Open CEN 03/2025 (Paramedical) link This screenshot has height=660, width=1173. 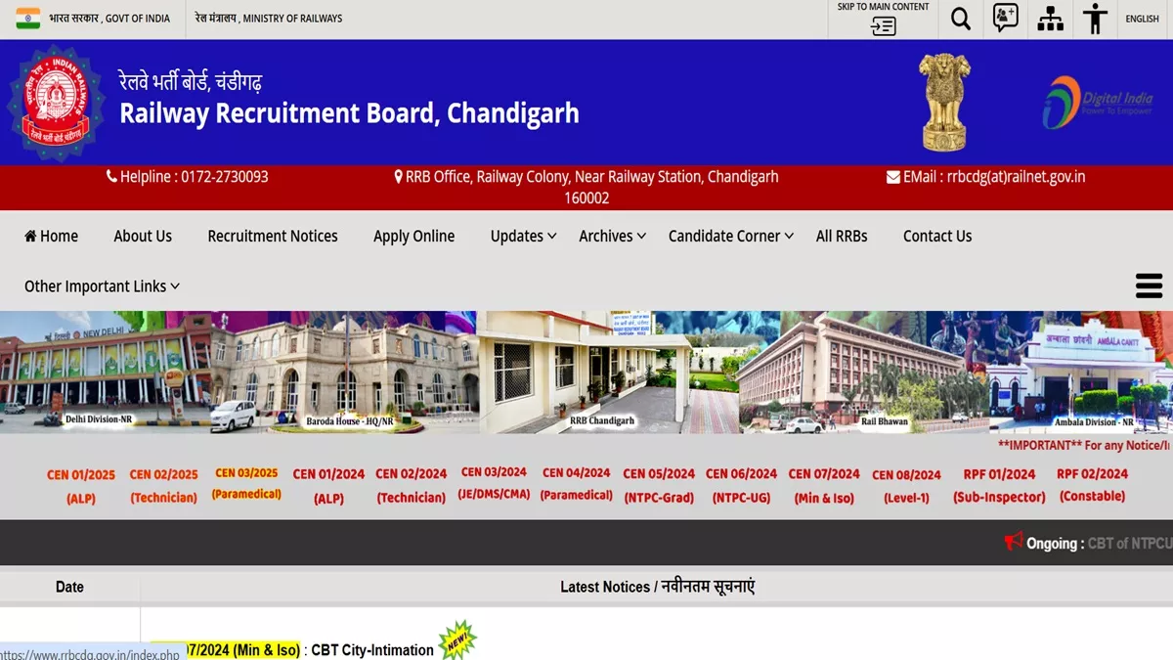246,484
